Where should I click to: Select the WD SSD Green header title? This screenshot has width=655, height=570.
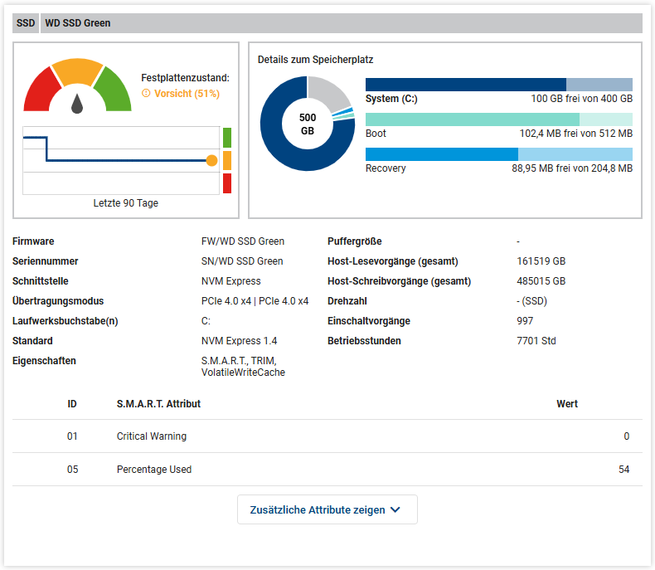[x=77, y=23]
